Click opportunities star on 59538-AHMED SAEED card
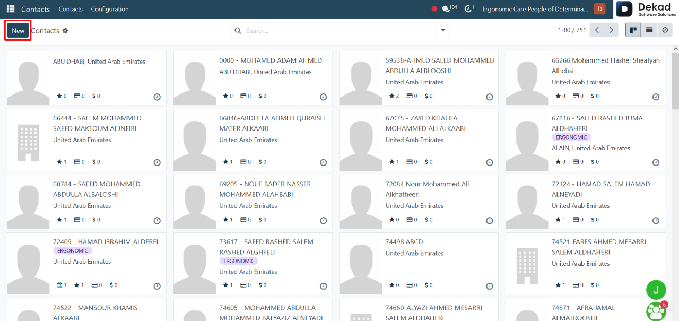679x321 pixels. point(392,96)
